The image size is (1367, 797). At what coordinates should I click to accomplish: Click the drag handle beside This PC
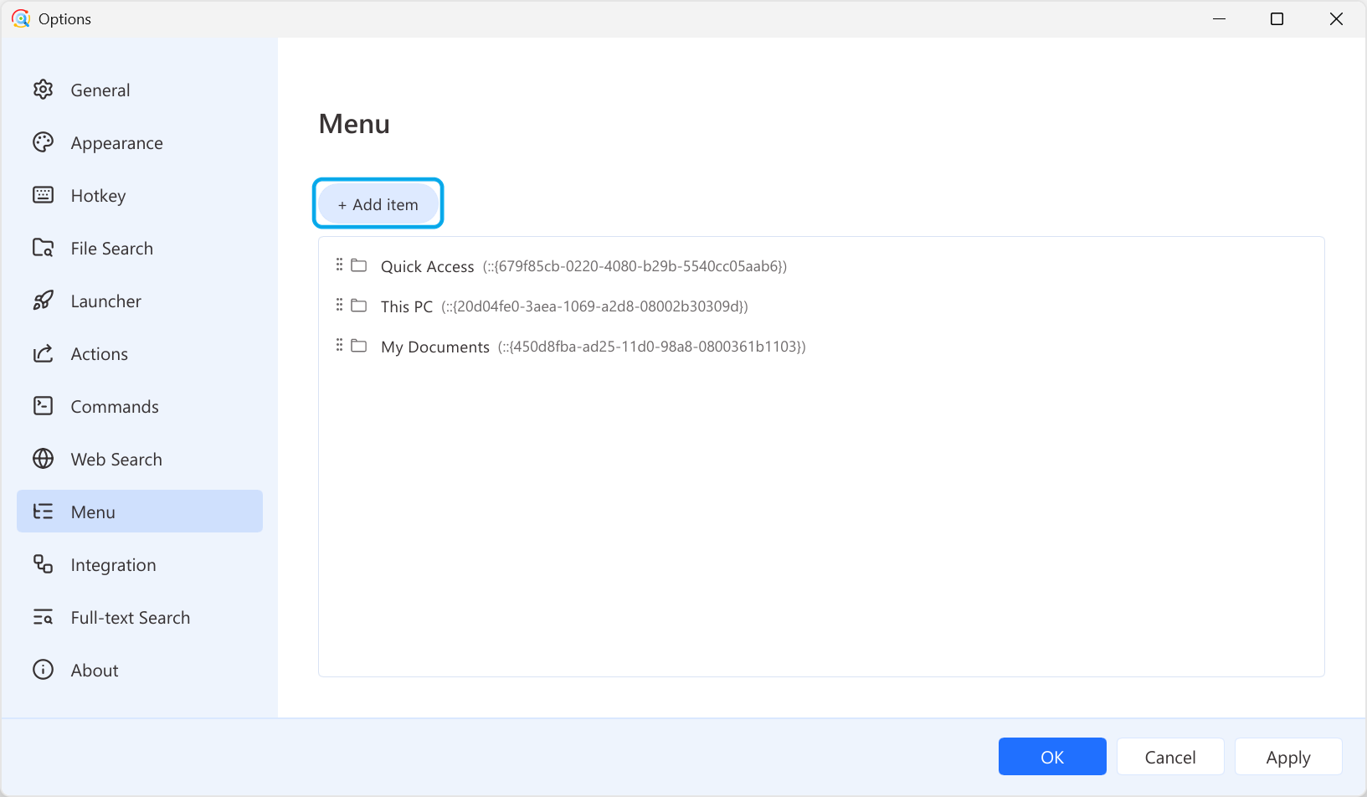339,305
